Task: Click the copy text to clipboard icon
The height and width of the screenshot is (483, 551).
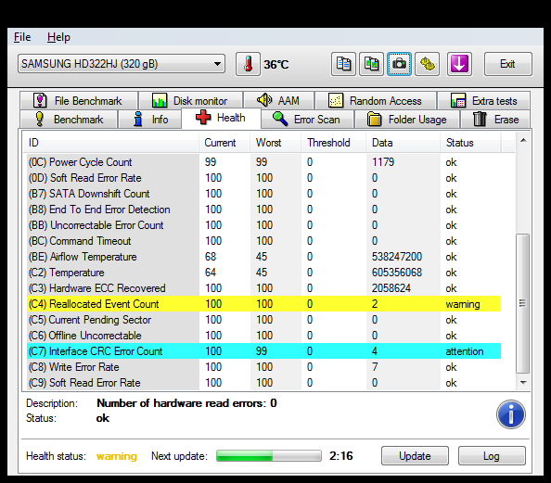Action: [343, 64]
